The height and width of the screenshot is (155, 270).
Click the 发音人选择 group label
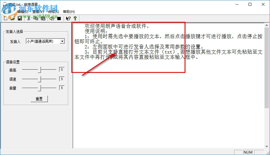[x=14, y=32]
